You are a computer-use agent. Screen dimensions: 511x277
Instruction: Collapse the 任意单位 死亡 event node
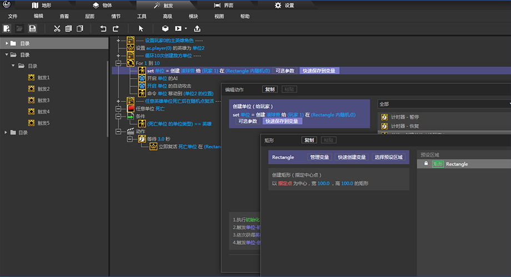click(x=118, y=109)
